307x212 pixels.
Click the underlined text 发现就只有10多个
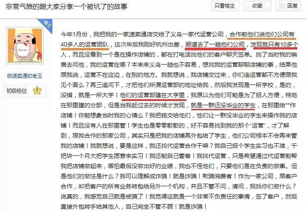pyautogui.click(x=274, y=44)
